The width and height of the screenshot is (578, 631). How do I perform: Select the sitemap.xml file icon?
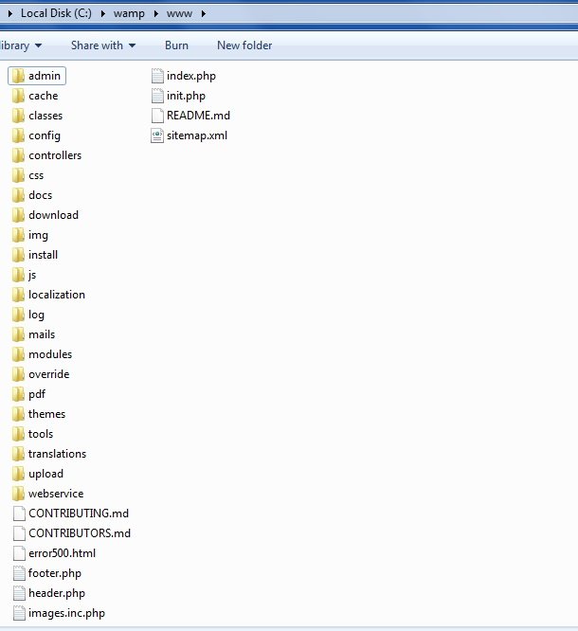pyautogui.click(x=157, y=135)
